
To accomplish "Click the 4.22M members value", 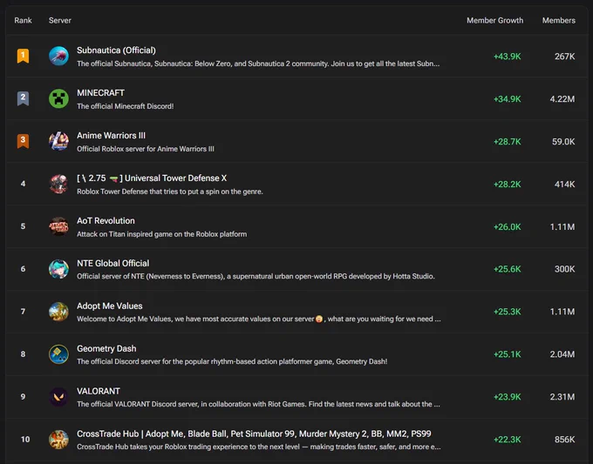I will click(x=562, y=99).
